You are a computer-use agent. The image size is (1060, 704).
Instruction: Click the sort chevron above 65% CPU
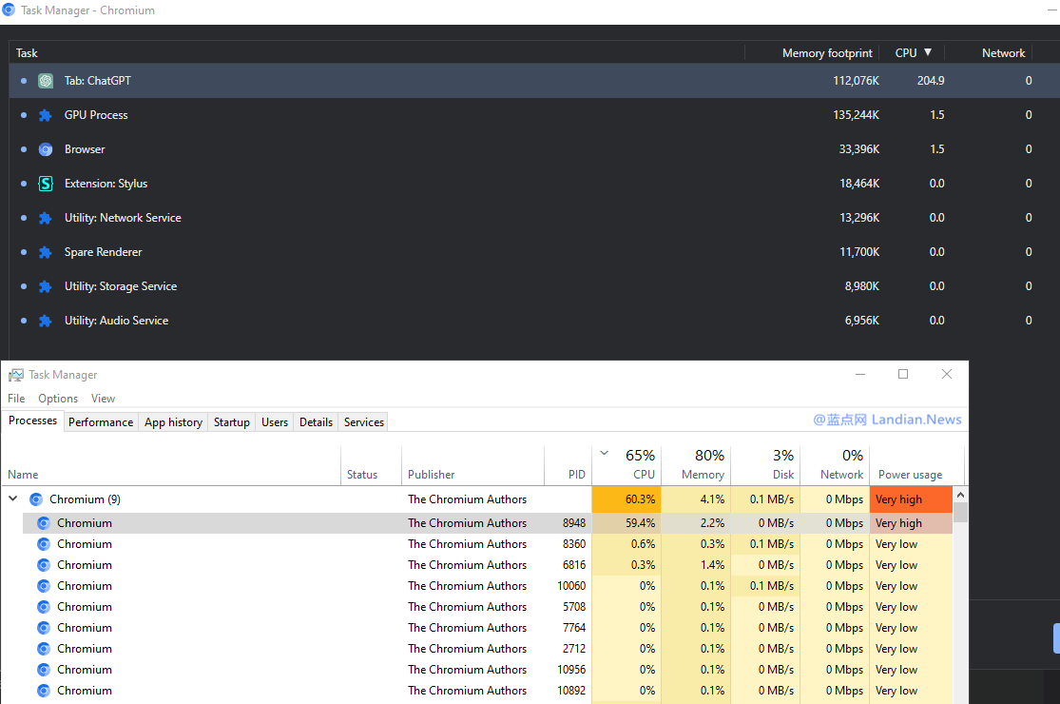coord(605,453)
